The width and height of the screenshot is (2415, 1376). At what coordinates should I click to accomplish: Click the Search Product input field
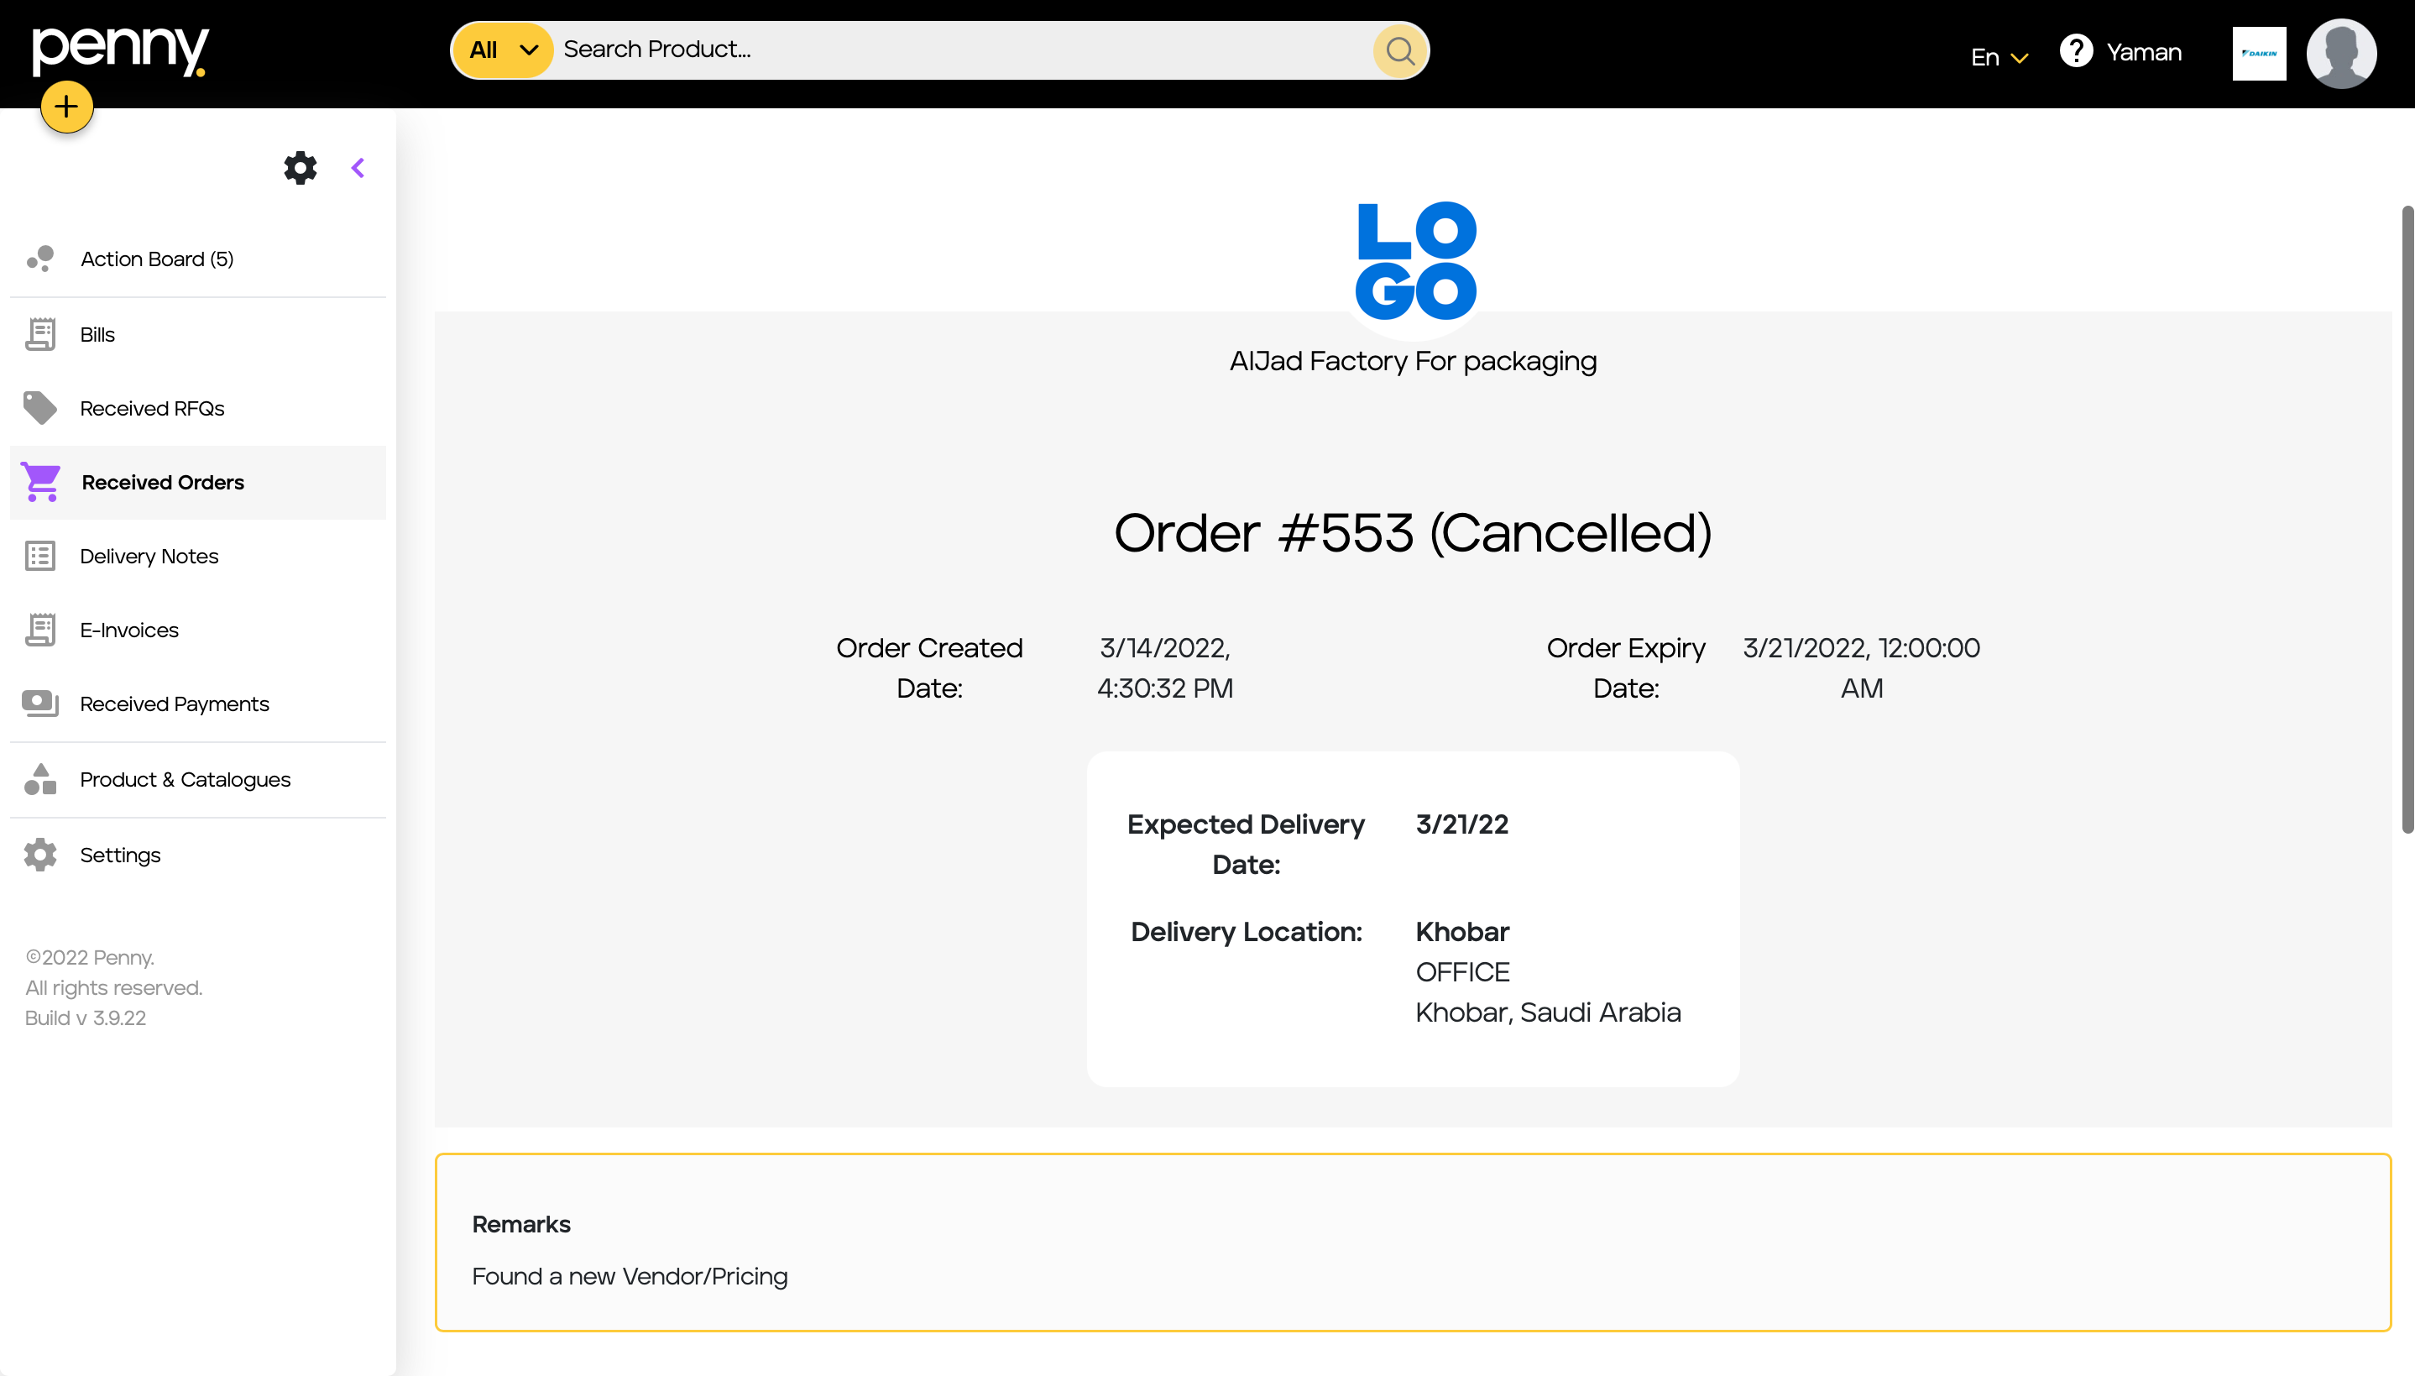964,50
